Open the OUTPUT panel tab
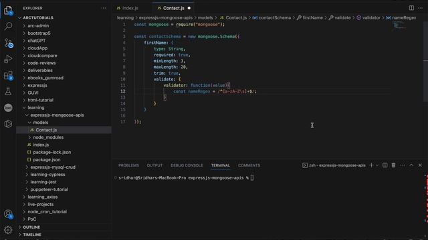The image size is (428, 240). (x=154, y=165)
